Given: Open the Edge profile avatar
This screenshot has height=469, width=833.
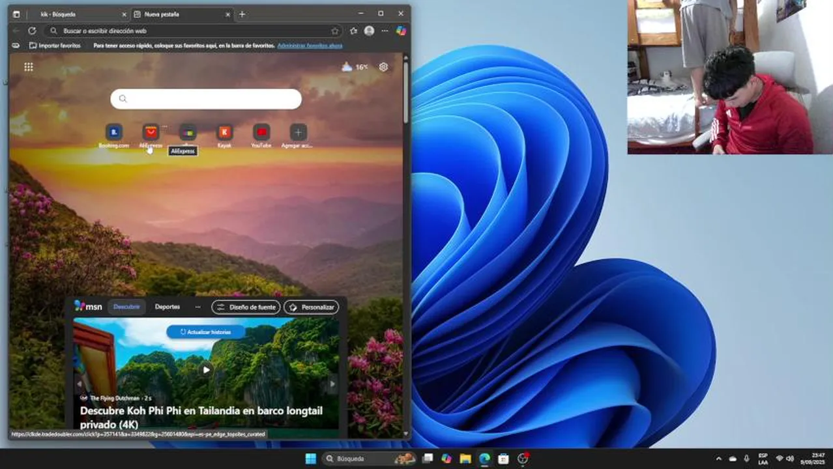Looking at the screenshot, I should 369,31.
